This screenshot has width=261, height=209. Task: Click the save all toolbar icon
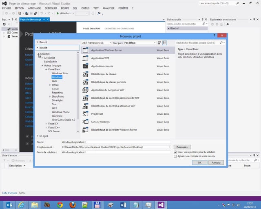35,13
